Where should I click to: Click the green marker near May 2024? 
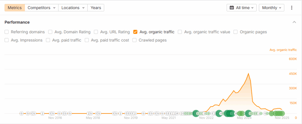248,113
